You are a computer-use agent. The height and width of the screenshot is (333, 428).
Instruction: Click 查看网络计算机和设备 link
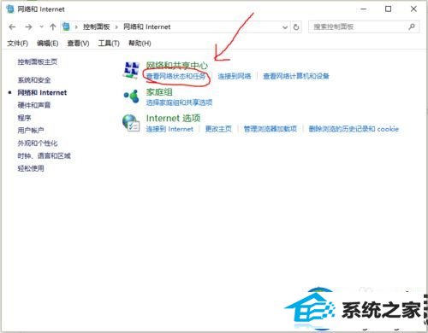point(296,76)
